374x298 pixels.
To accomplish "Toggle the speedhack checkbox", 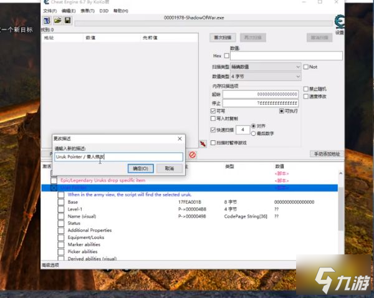I will [306, 97].
